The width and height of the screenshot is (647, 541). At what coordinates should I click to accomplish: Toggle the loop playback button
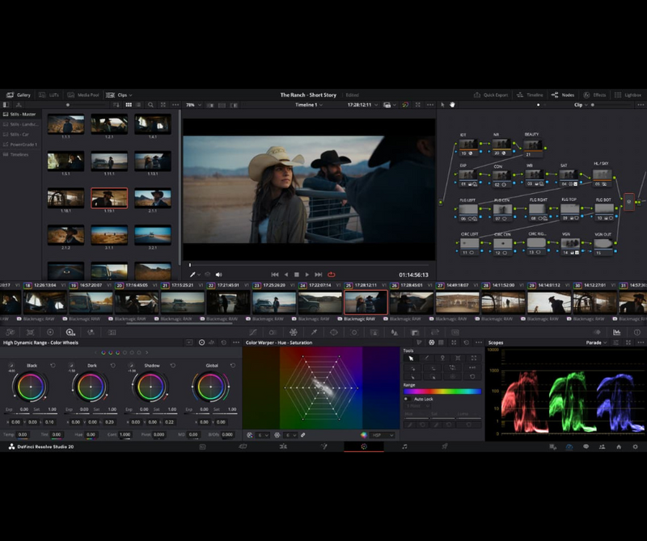(x=332, y=275)
